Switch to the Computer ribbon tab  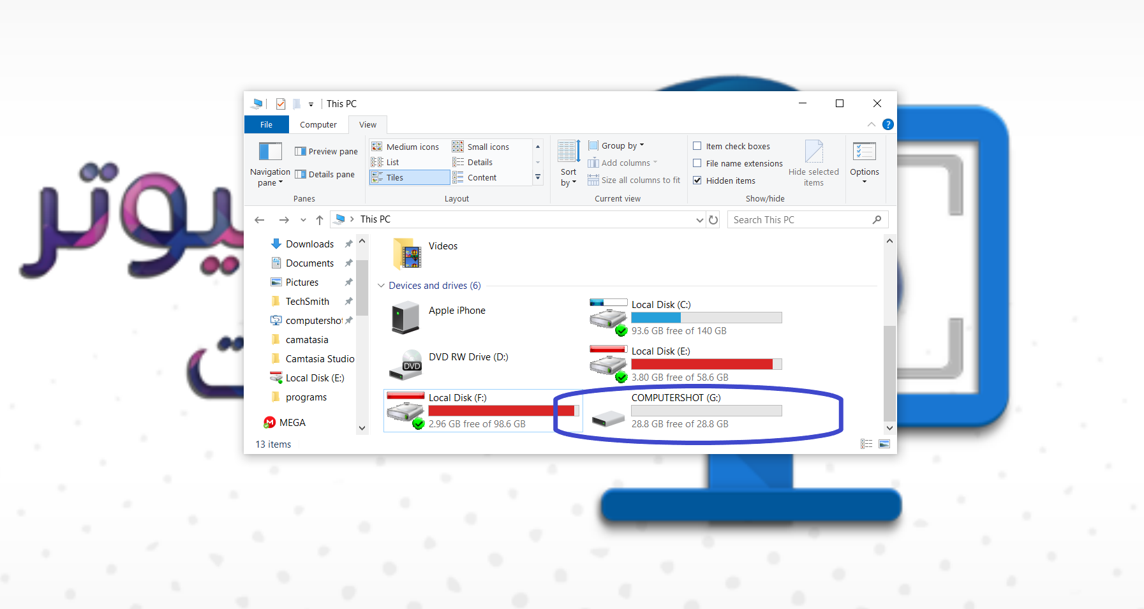[318, 124]
